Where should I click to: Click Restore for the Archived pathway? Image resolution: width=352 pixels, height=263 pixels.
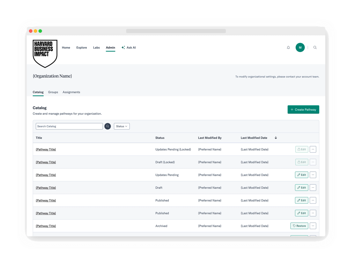coord(299,226)
